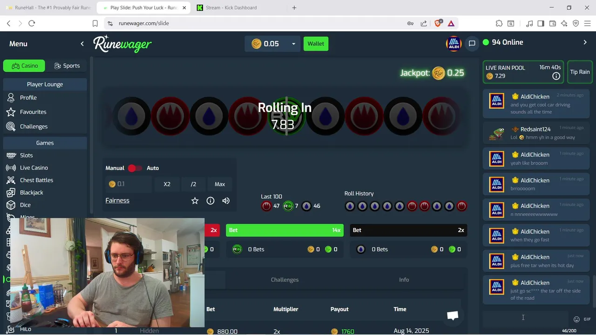Open the Challenges tab below bets

[284, 280]
